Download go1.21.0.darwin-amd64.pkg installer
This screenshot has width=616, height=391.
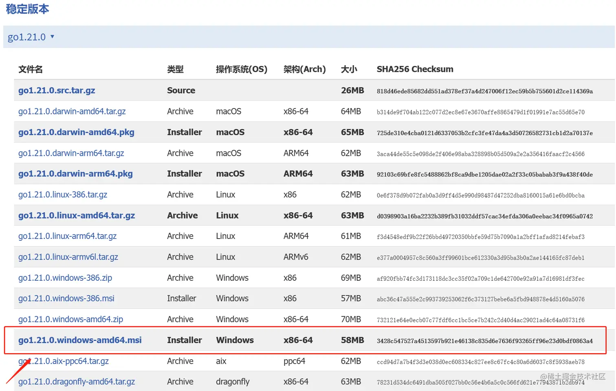pyautogui.click(x=76, y=132)
